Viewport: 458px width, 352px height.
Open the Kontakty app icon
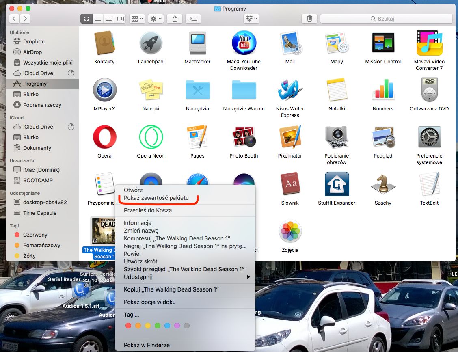(x=104, y=43)
